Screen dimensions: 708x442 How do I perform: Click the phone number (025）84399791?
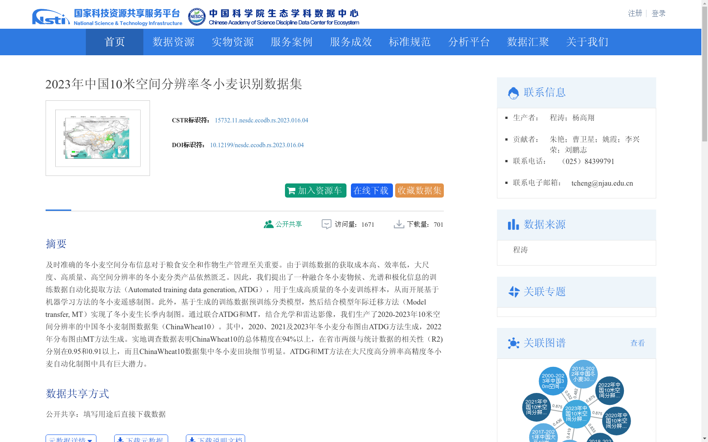[588, 161]
